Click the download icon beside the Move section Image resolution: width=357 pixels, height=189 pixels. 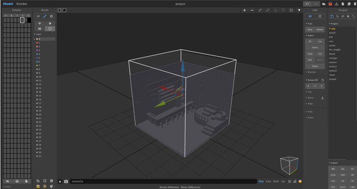[x=322, y=98]
